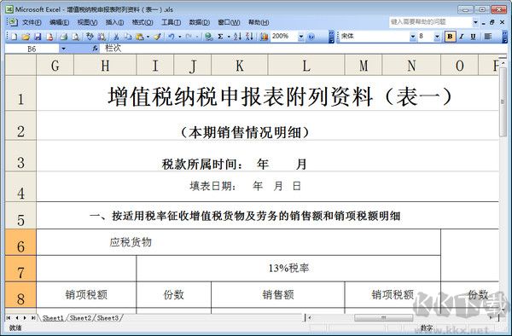The image size is (512, 336).
Task: Click the Redo arrow icon
Action: (189, 37)
